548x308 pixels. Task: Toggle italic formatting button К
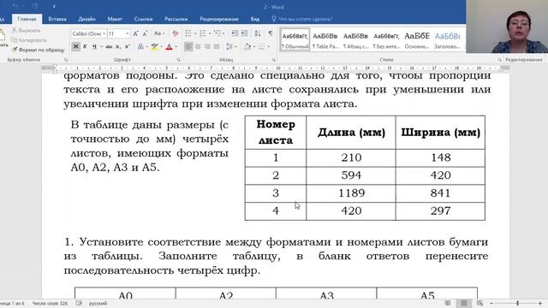[85, 46]
